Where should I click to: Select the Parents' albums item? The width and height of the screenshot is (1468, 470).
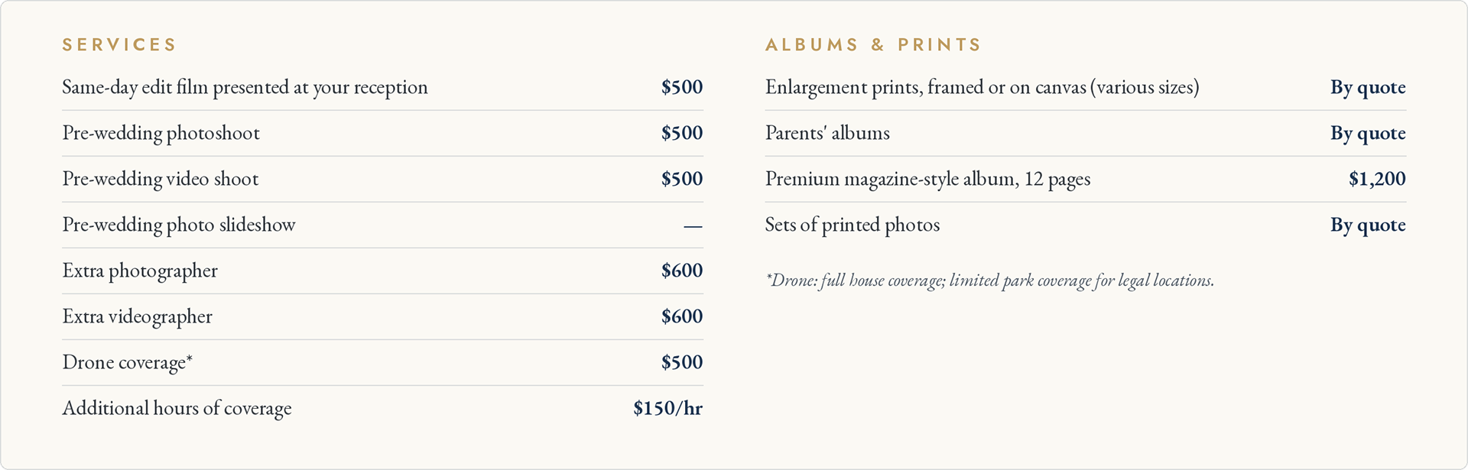[x=827, y=134]
